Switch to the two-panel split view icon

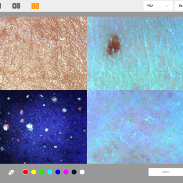point(16,6)
